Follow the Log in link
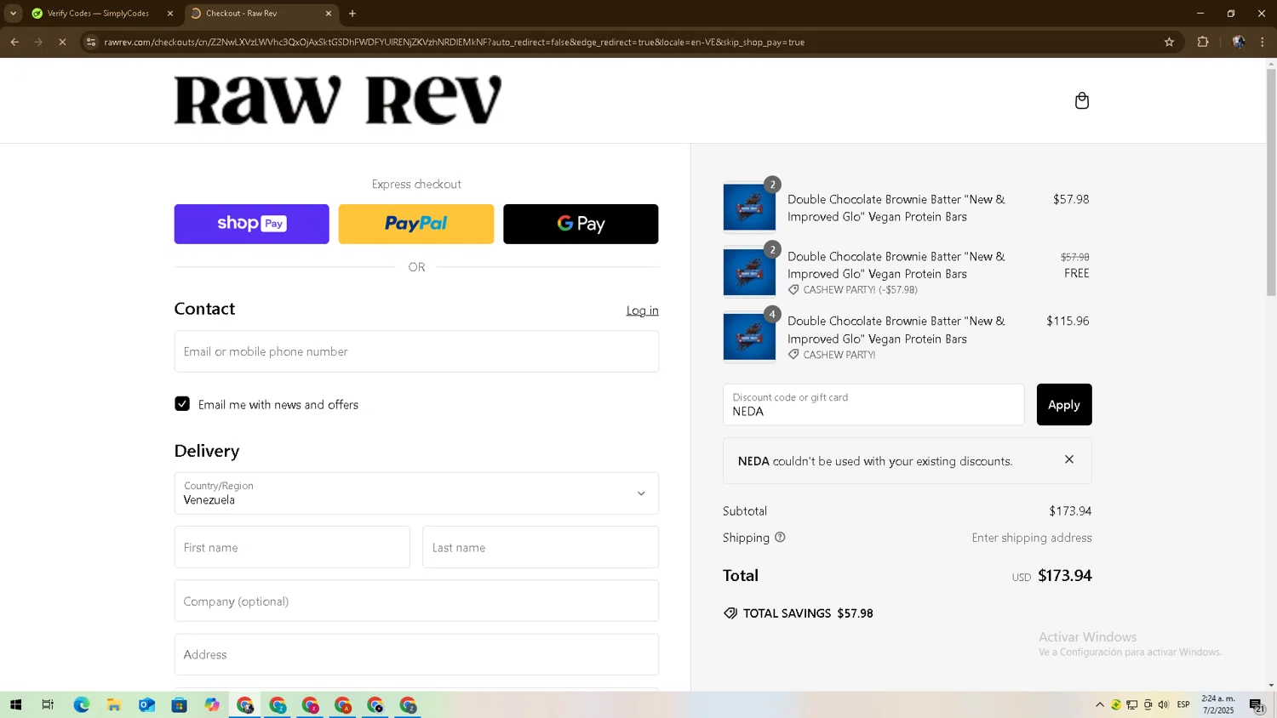The width and height of the screenshot is (1277, 718). (643, 311)
